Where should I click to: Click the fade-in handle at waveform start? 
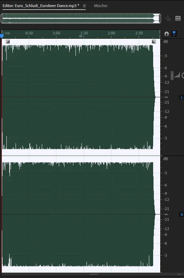point(8,42)
